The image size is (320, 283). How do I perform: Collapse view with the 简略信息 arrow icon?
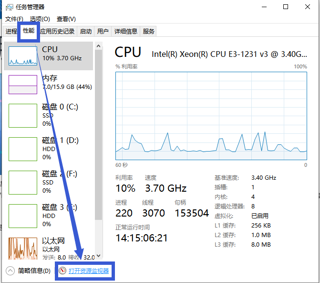point(10,271)
